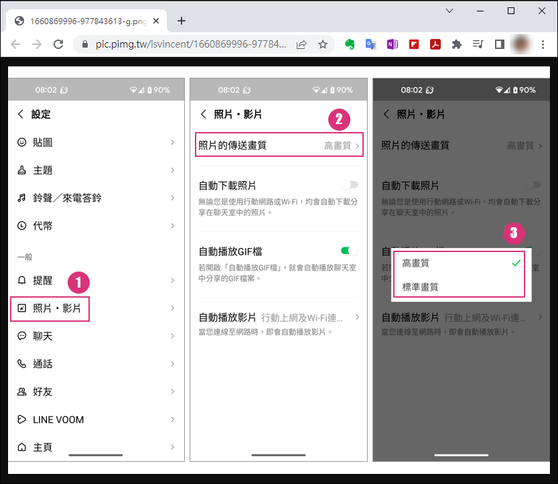The image size is (558, 484).
Task: Toggle 自動下載照片 switch in the middle screen
Action: click(x=350, y=185)
